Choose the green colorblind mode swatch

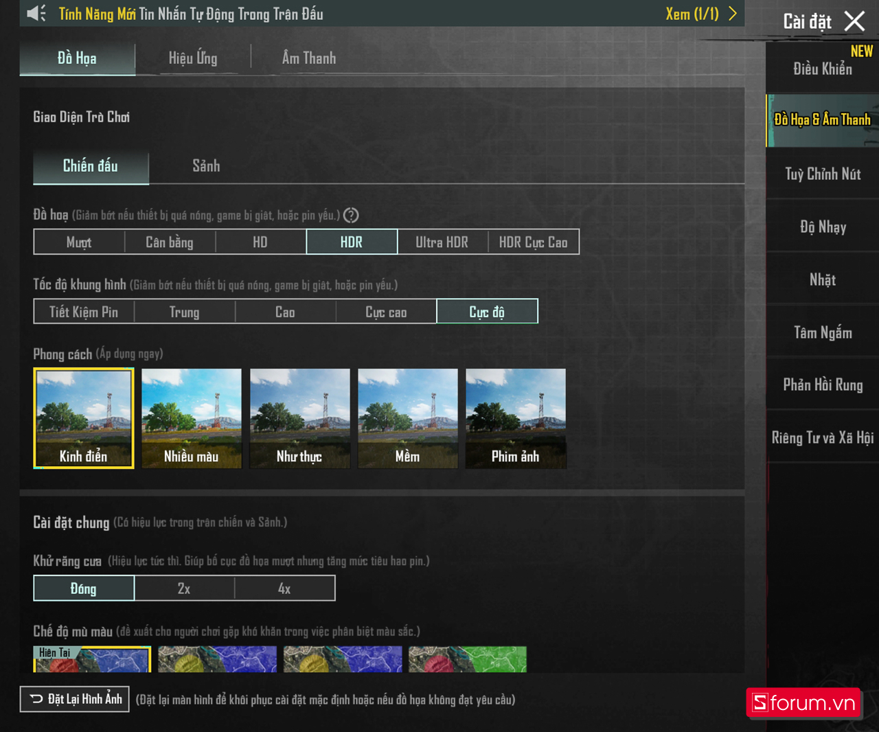[468, 659]
